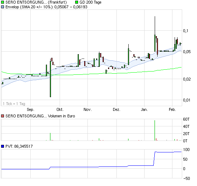Click the 'PVT: 86,345517' label
This screenshot has height=186, width=197.
19,146
